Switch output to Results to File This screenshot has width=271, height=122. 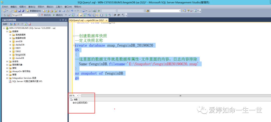(x=101, y=15)
